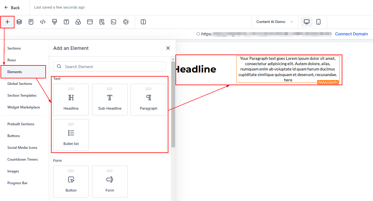This screenshot has width=373, height=201.
Task: Click the cookie consent icon
Action: [126, 22]
